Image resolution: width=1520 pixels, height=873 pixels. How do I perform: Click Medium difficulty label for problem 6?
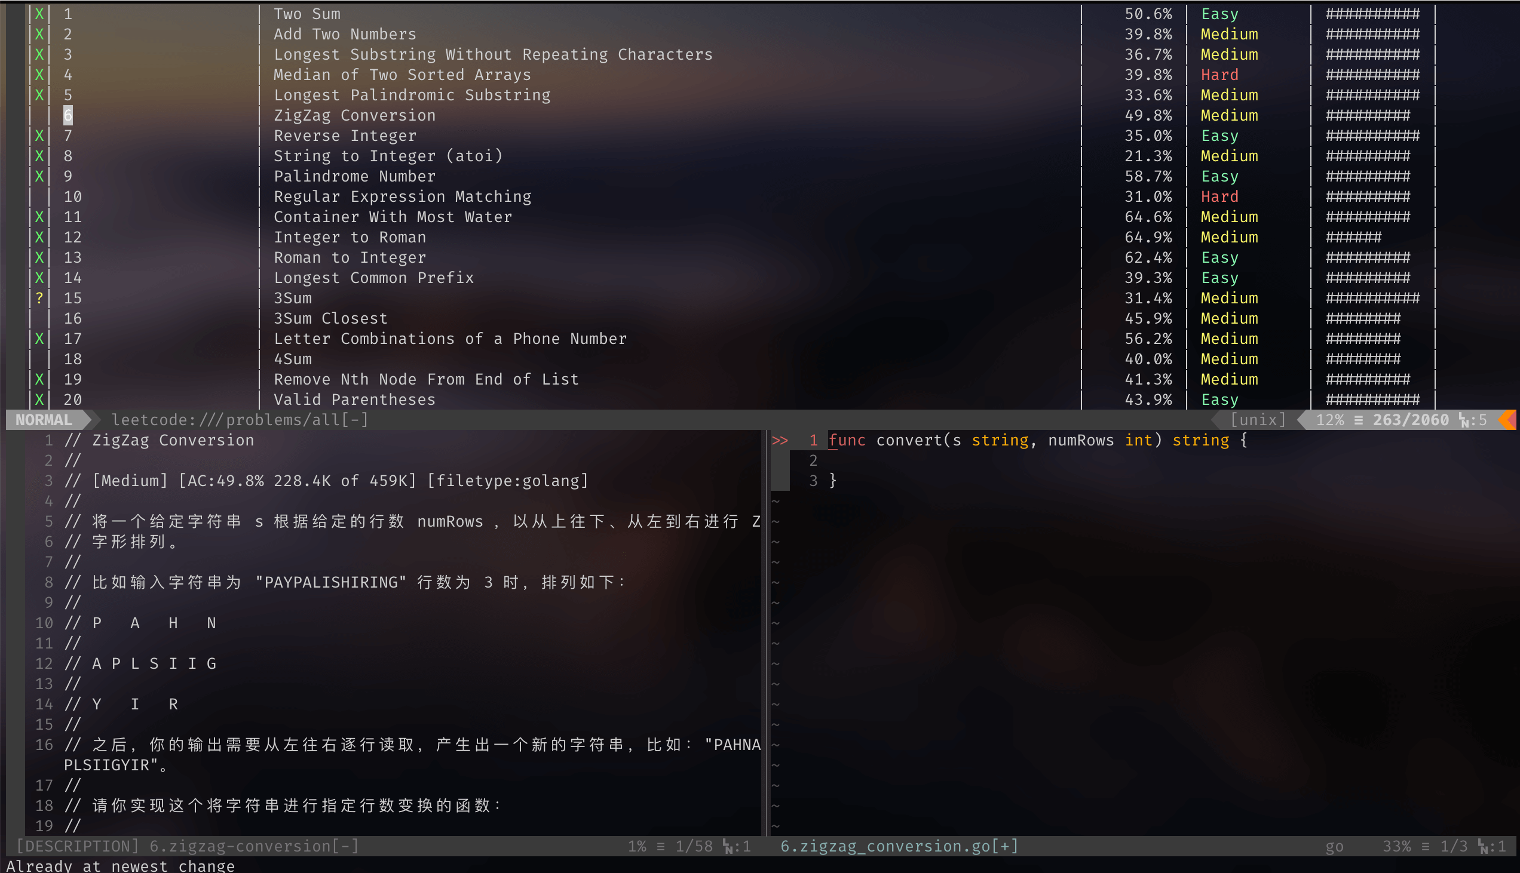point(1227,115)
